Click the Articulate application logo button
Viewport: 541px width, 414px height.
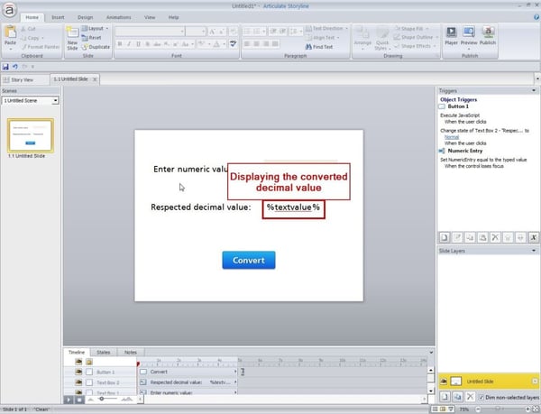[9, 10]
